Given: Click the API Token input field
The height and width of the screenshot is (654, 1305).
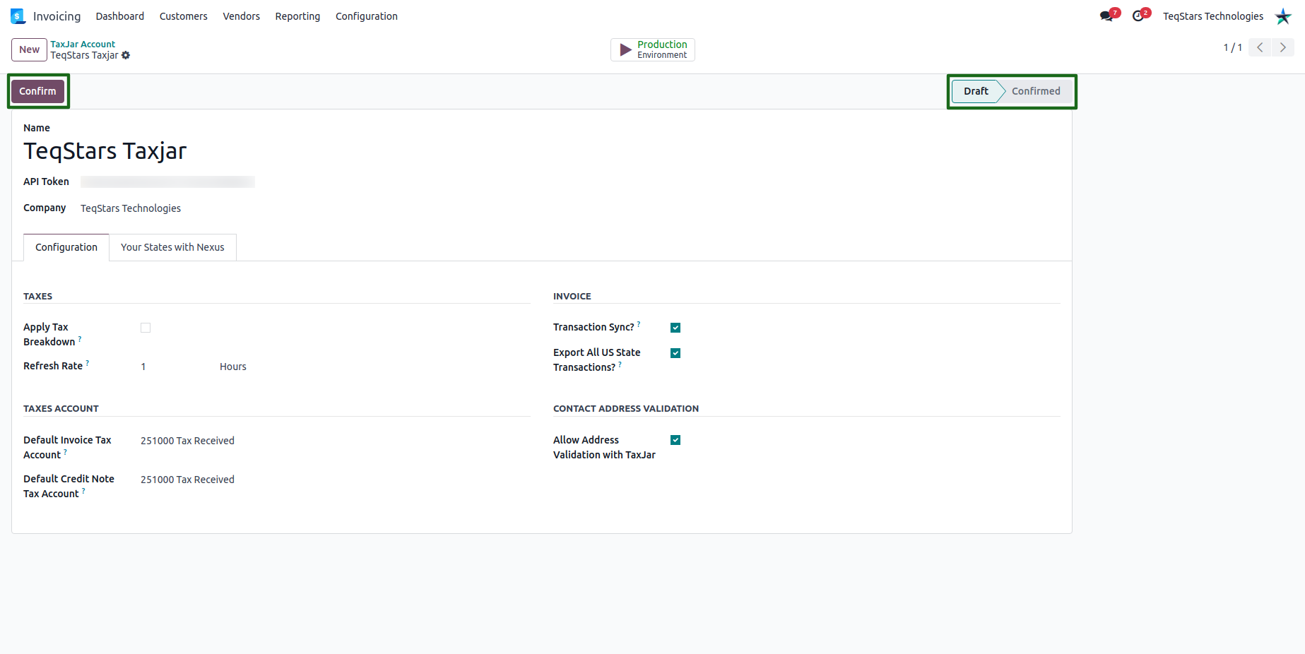Looking at the screenshot, I should click(x=168, y=182).
